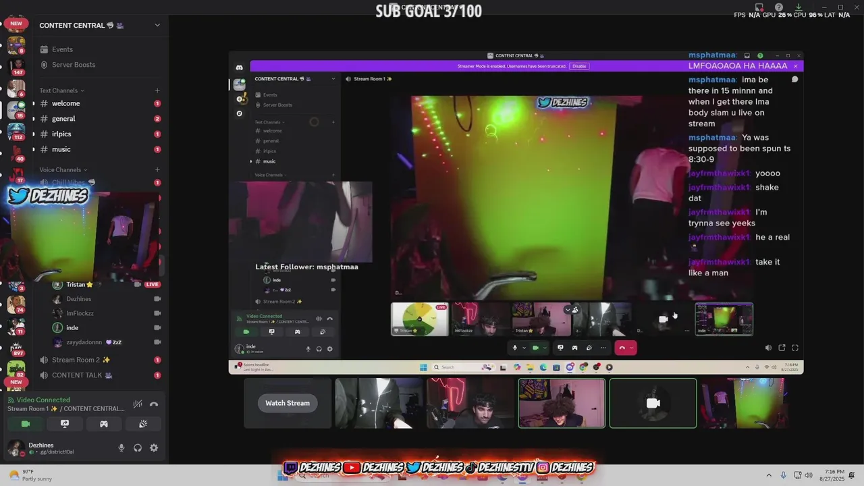This screenshot has height=486, width=864.
Task: Open User Settings gear icon
Action: click(154, 448)
